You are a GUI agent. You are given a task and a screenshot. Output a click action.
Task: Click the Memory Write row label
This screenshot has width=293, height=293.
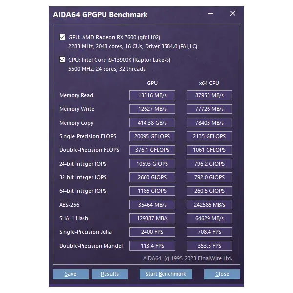[77, 109]
